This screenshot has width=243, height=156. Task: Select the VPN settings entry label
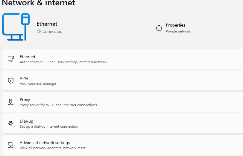24,78
